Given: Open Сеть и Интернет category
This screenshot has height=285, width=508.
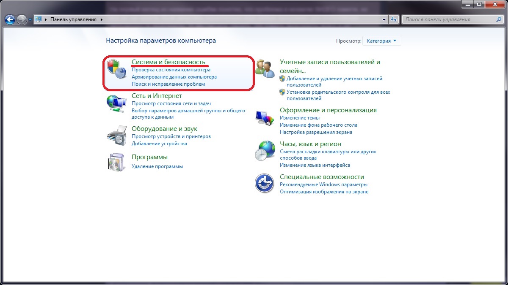Looking at the screenshot, I should (x=157, y=96).
